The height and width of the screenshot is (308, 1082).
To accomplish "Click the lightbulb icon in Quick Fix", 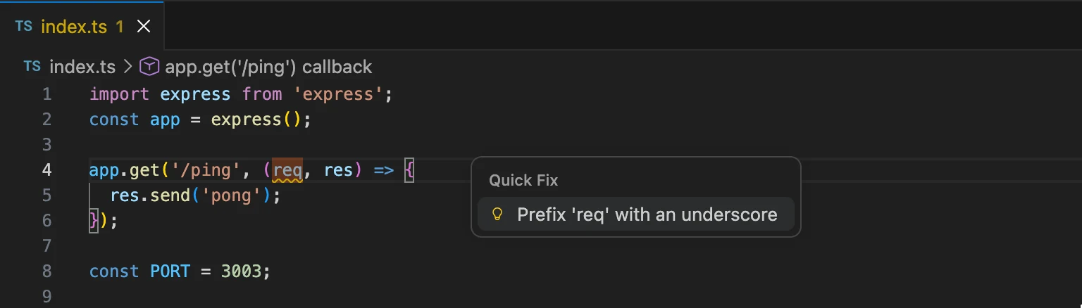I will click(x=497, y=214).
